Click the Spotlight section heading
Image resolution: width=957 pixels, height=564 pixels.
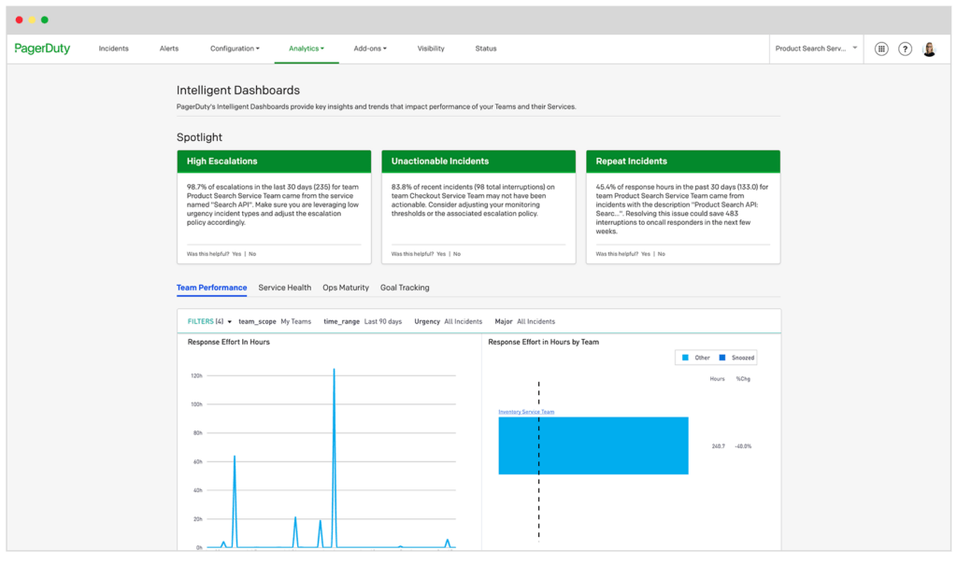(200, 137)
